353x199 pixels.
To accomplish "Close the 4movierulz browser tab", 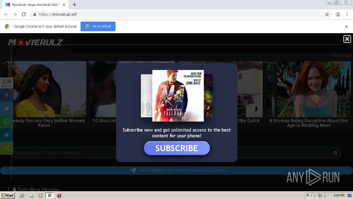I will click(x=64, y=5).
